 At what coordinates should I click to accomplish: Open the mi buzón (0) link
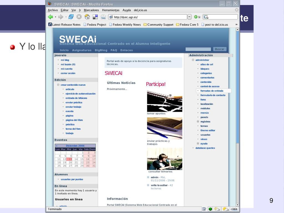click(68, 64)
